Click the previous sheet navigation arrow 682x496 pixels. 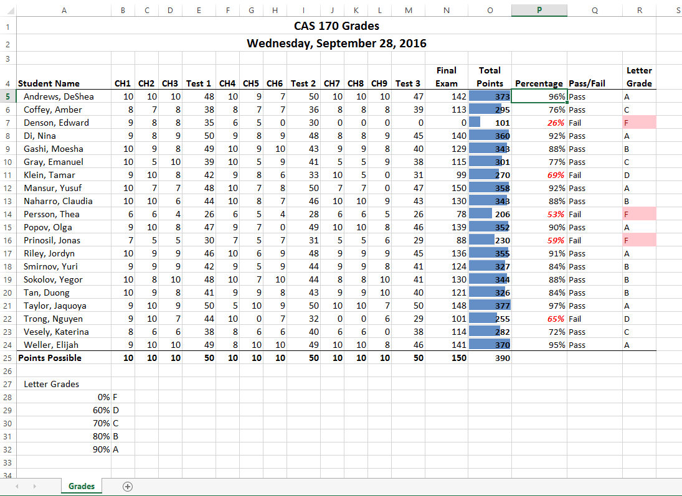point(17,487)
